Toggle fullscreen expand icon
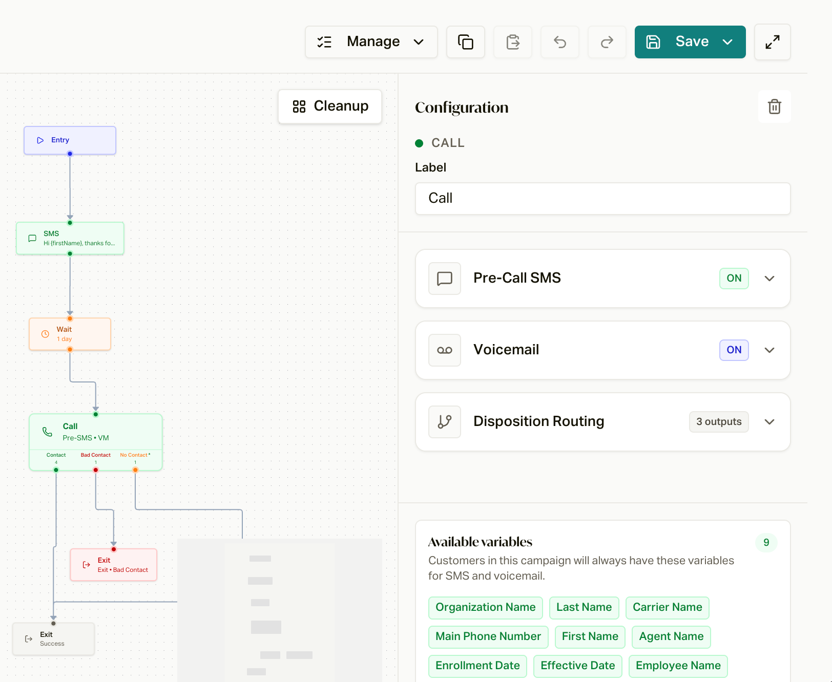This screenshot has width=832, height=682. [773, 42]
